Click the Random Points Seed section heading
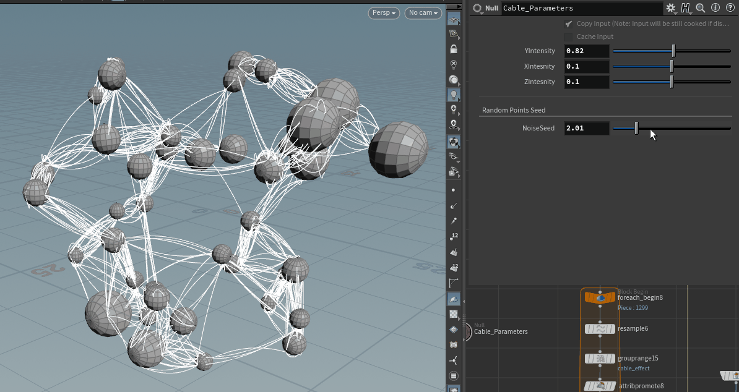This screenshot has height=392, width=739. point(513,110)
